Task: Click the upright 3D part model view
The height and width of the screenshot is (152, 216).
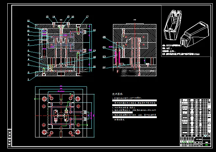Action: [173, 25]
